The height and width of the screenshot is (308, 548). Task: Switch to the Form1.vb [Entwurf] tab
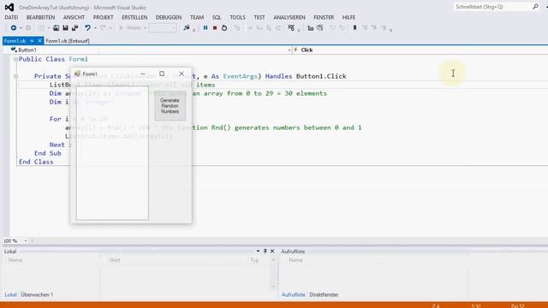pos(68,41)
